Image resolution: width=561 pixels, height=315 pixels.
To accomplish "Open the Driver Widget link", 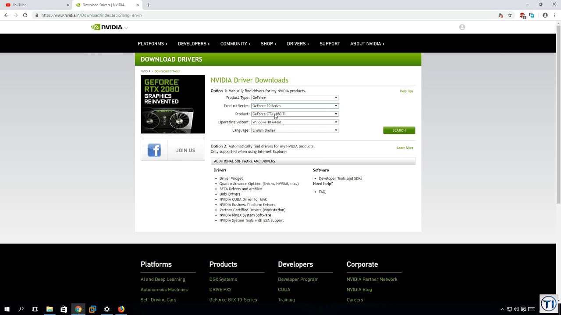I will [231, 178].
